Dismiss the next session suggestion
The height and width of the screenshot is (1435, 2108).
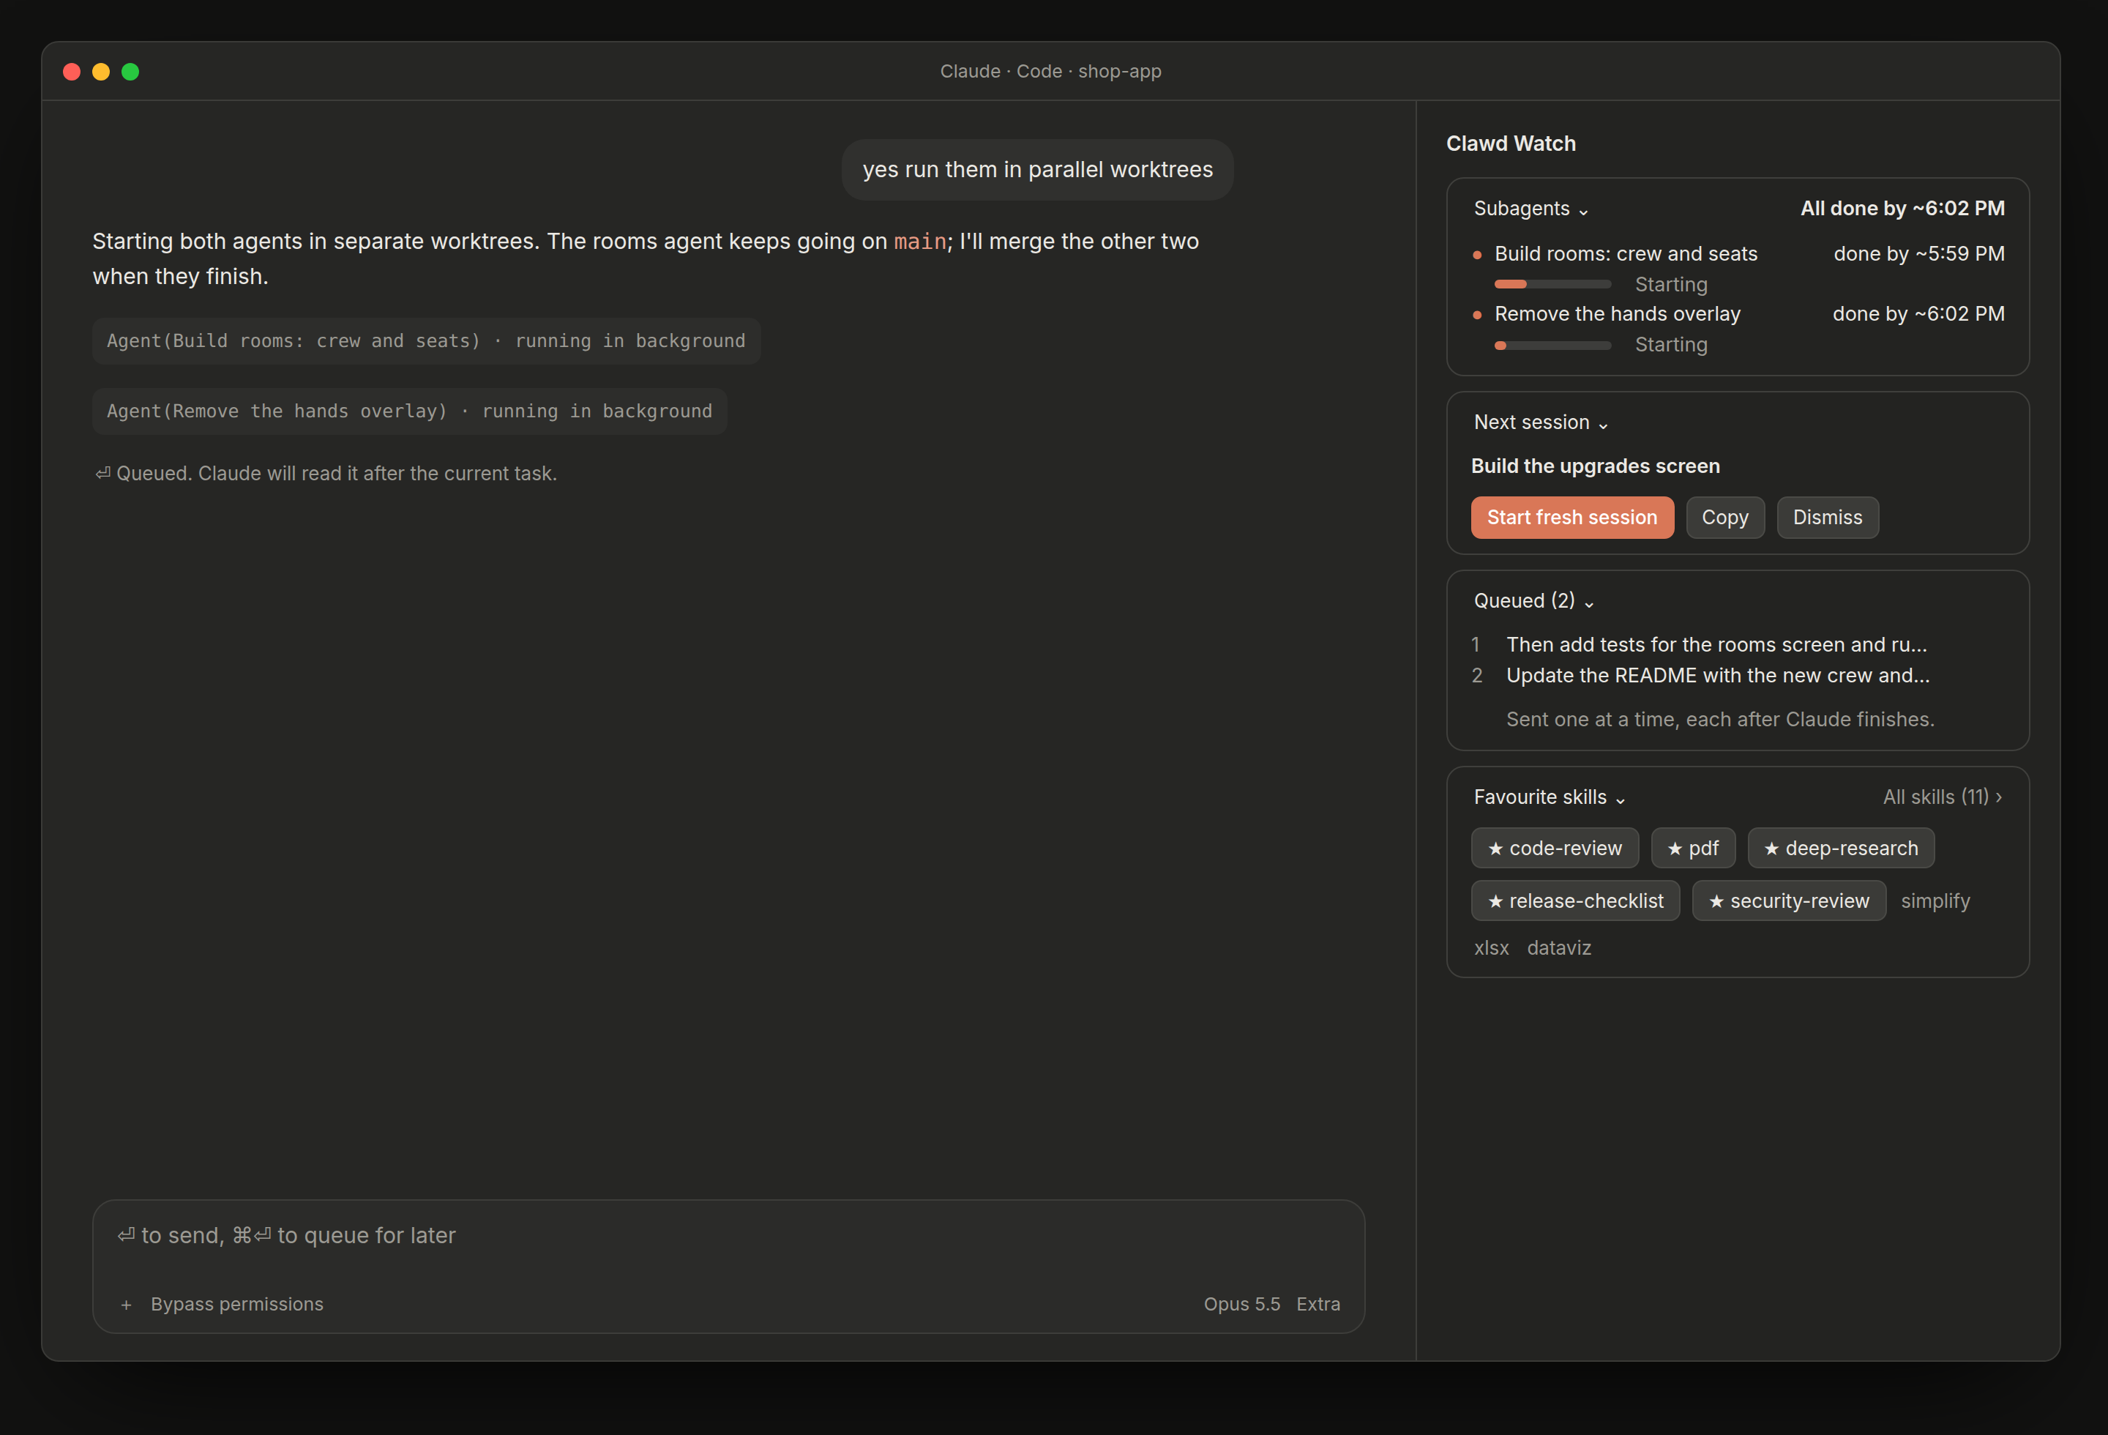pyautogui.click(x=1827, y=517)
